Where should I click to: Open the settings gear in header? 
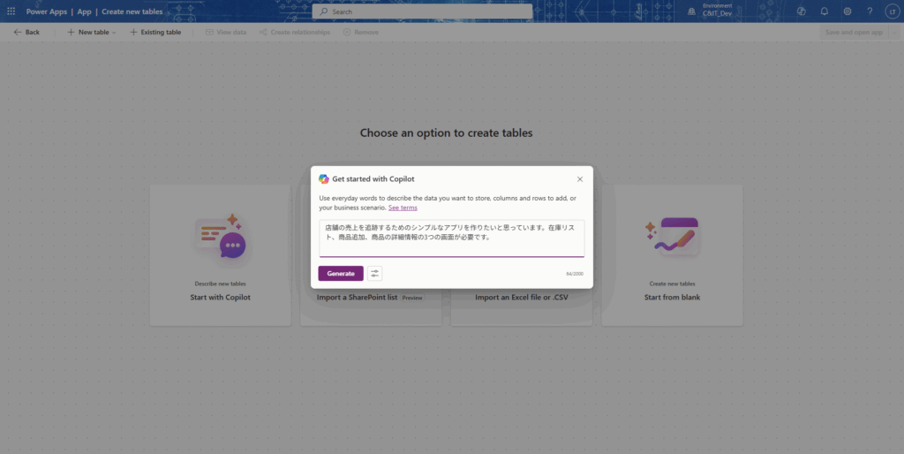[847, 11]
